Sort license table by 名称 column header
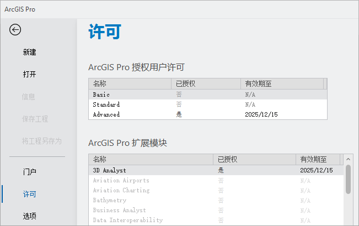The width and height of the screenshot is (359, 226). 130,84
